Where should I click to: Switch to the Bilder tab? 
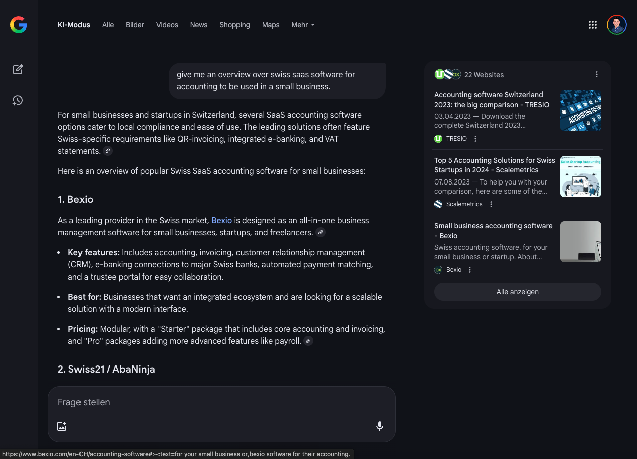135,25
